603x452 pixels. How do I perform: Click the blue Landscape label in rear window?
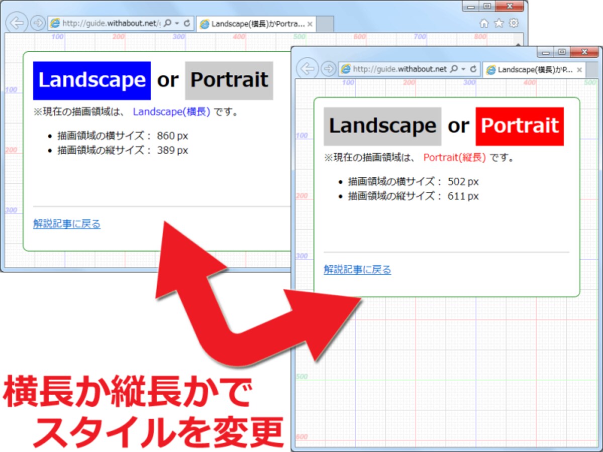point(92,80)
